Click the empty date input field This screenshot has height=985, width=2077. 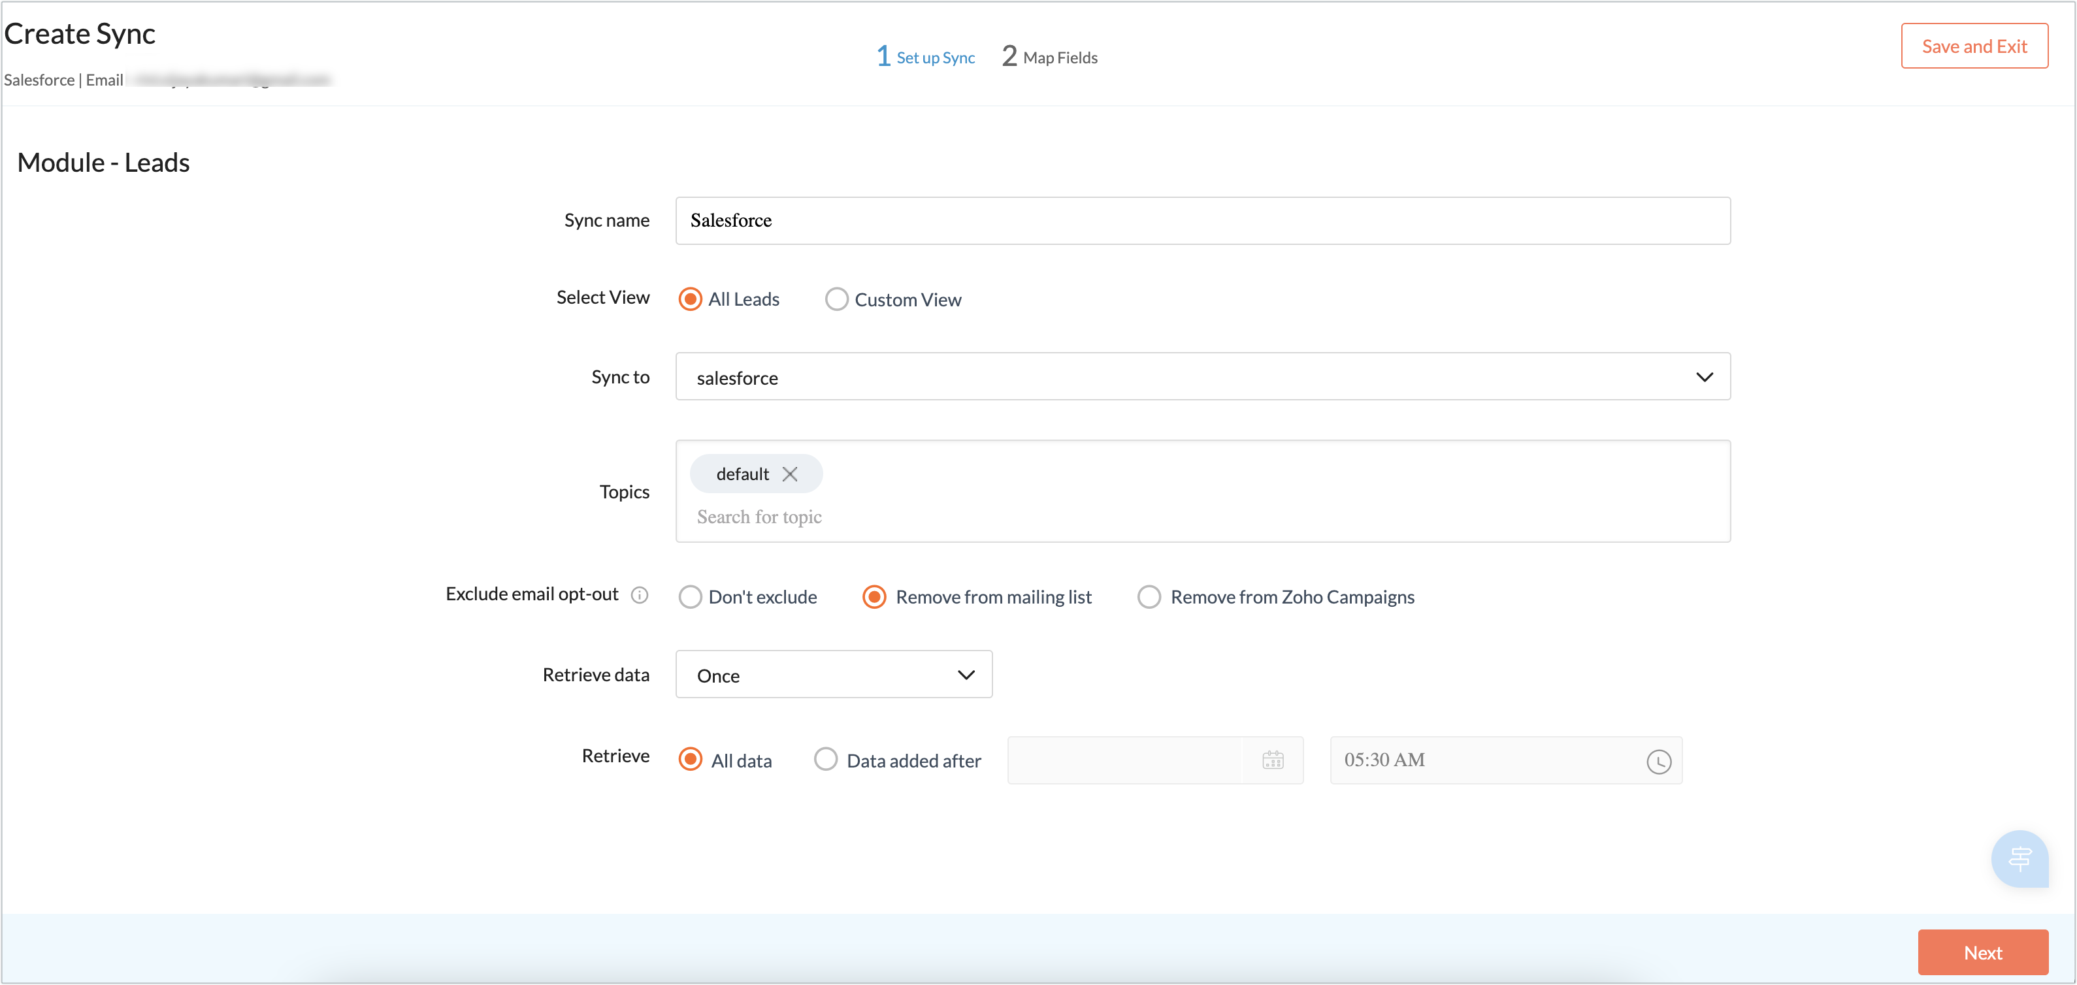[x=1124, y=760]
